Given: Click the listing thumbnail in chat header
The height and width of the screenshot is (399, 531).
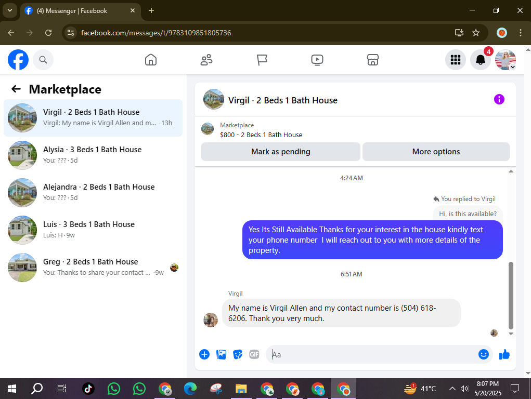Looking at the screenshot, I should click(214, 100).
